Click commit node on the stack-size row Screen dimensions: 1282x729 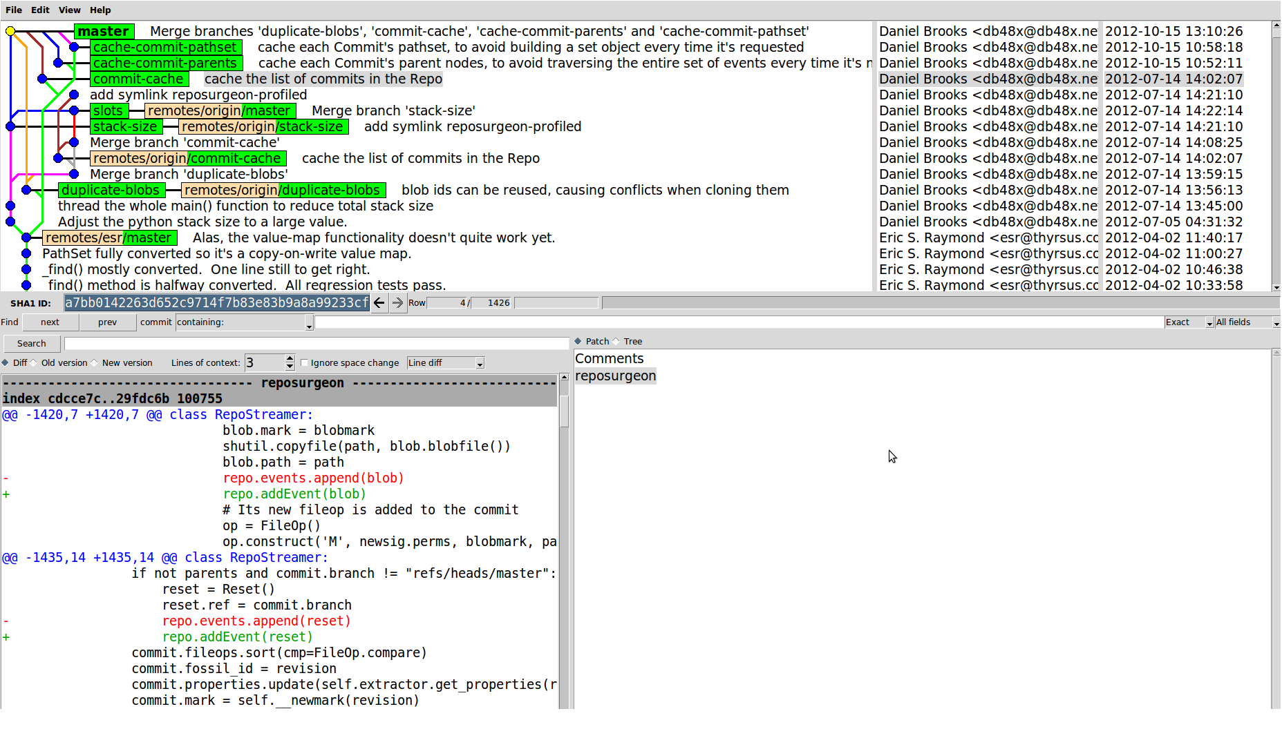[10, 126]
